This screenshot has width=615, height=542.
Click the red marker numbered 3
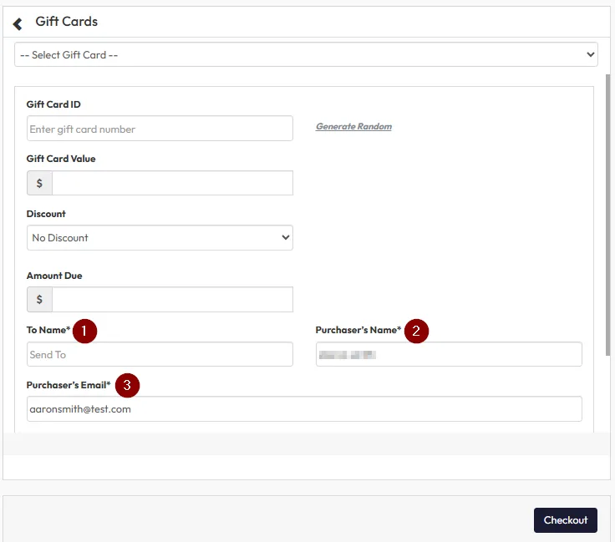click(x=126, y=385)
